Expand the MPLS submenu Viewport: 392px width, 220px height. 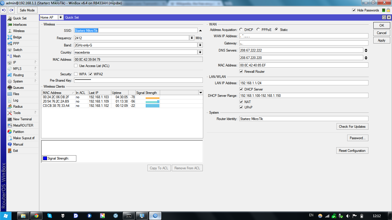36,68
